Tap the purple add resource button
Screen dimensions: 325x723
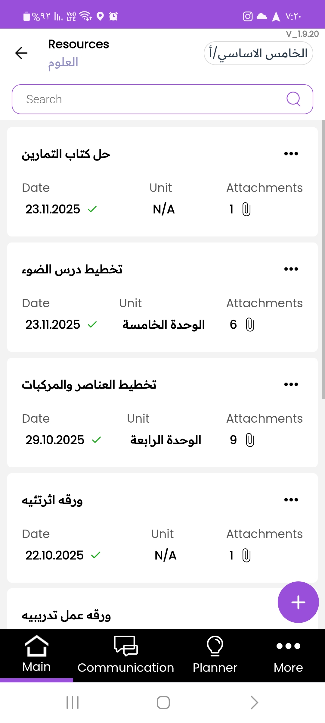tap(298, 602)
